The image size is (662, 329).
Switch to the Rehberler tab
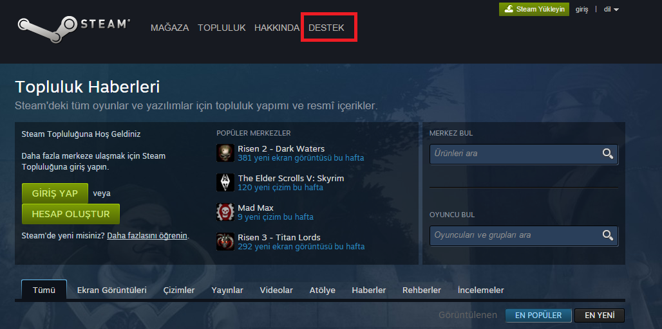[422, 290]
